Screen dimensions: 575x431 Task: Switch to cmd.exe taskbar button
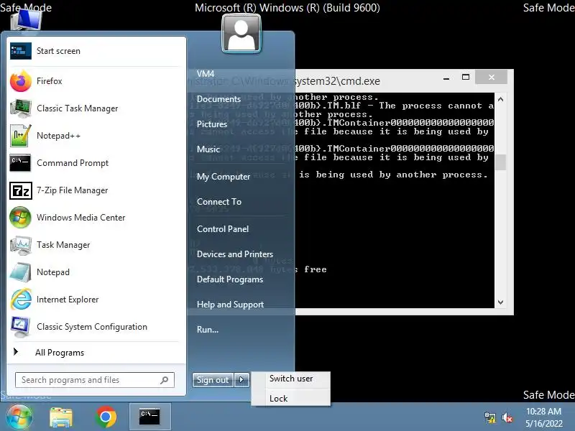click(x=149, y=417)
